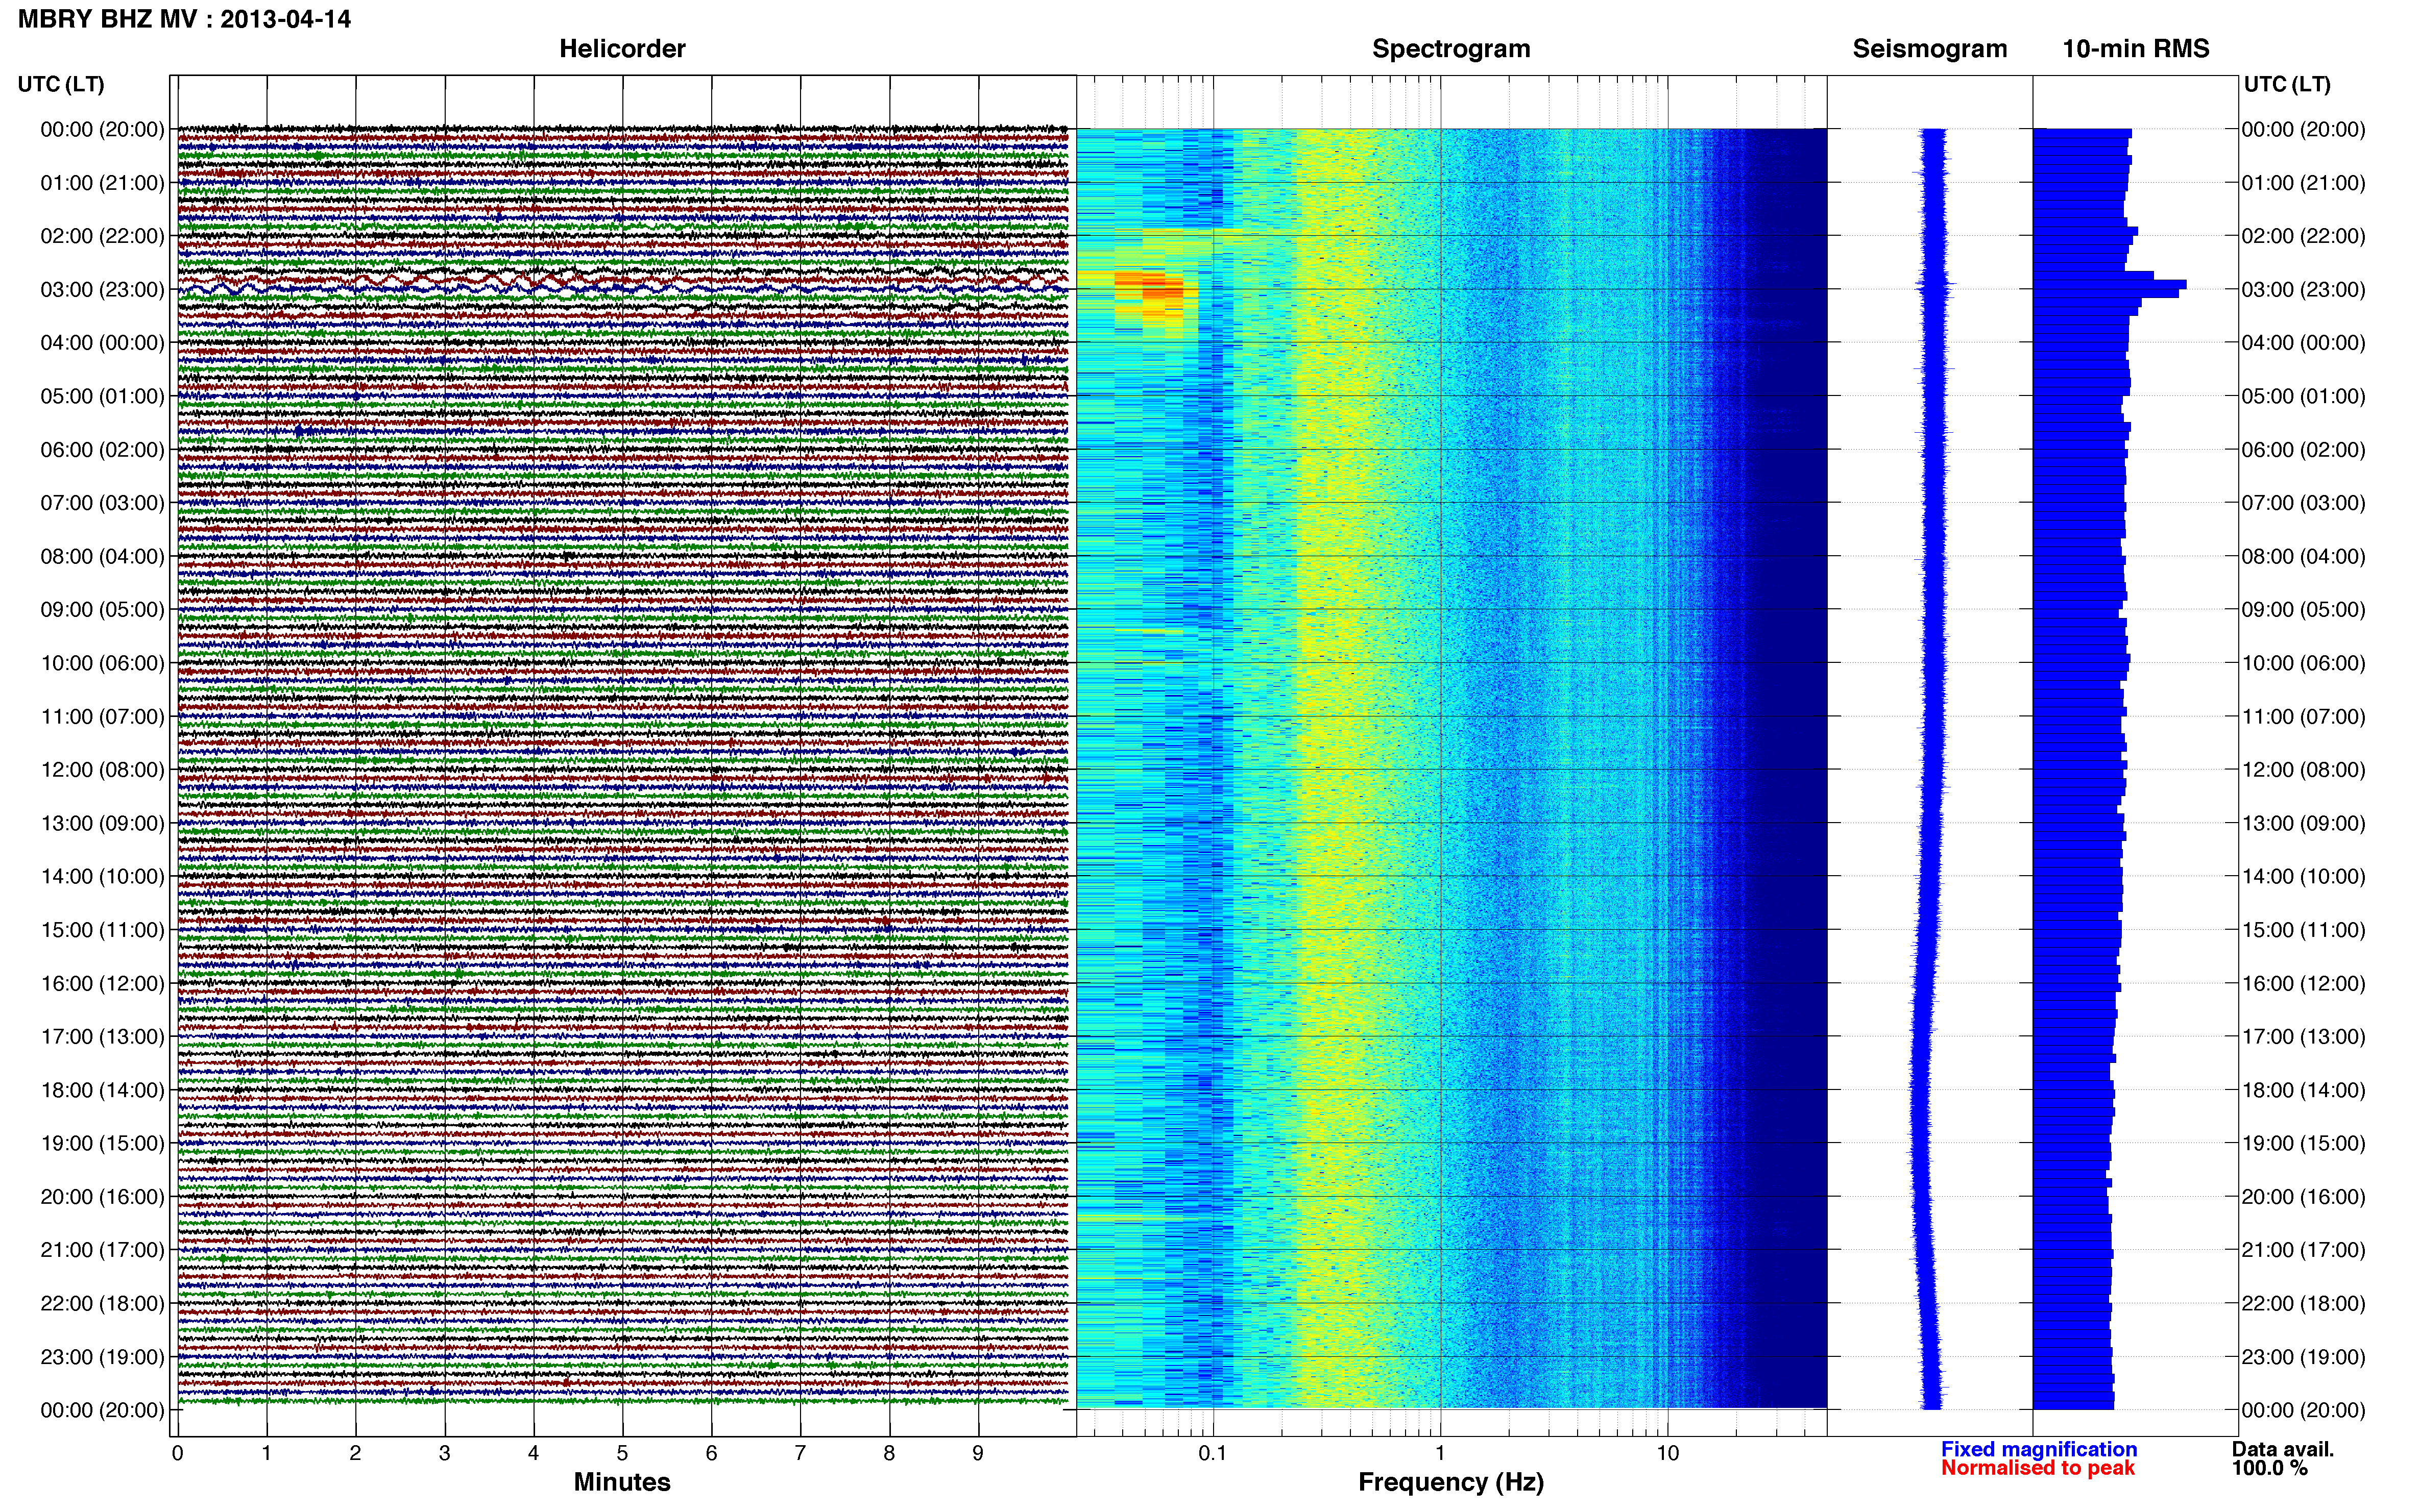Image resolution: width=2420 pixels, height=1512 pixels.
Task: Select the left '10:00 (06:00)' time label
Action: 102,663
